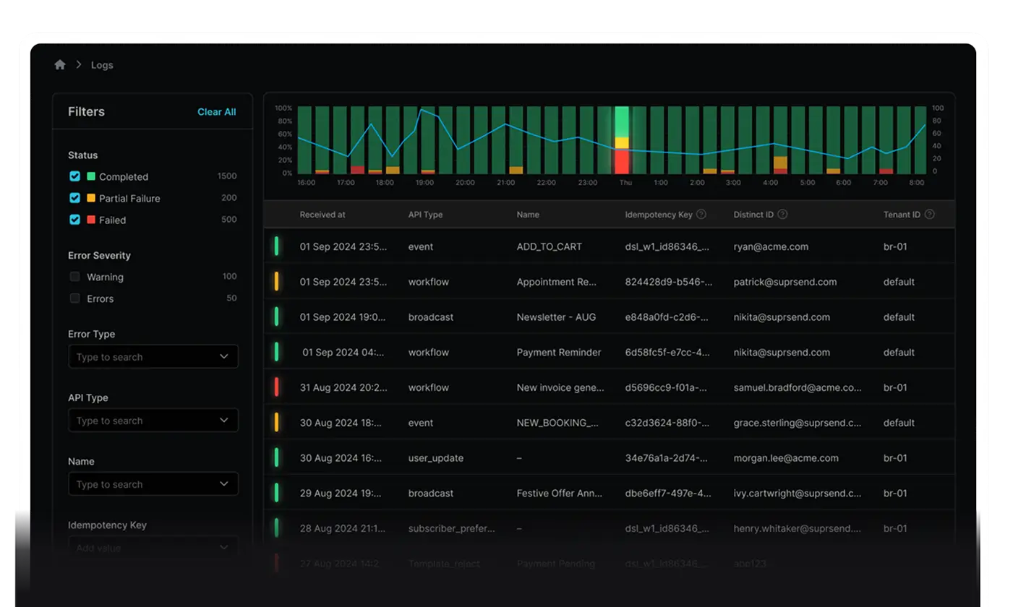The width and height of the screenshot is (1026, 607).
Task: Click the home icon in breadcrumb
Action: click(60, 65)
